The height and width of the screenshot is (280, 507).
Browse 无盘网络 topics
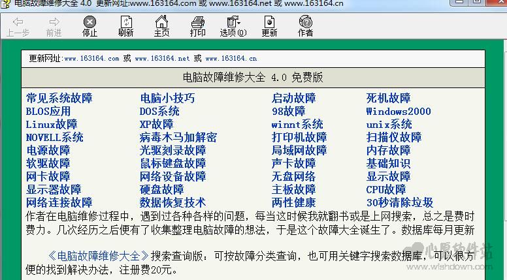[x=293, y=176]
